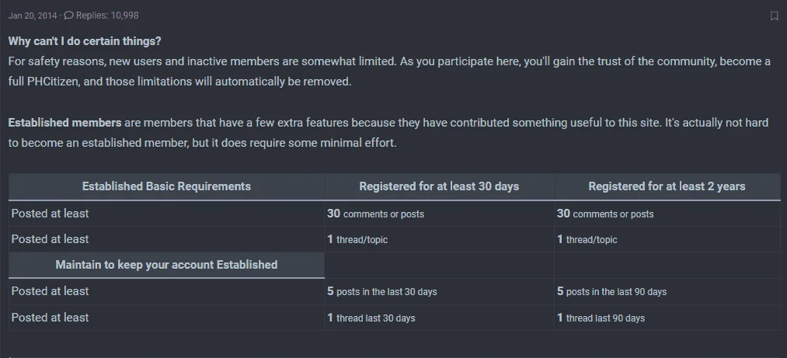Click '1 thread/topic' in the 30 days column
This screenshot has width=787, height=358.
(x=357, y=239)
